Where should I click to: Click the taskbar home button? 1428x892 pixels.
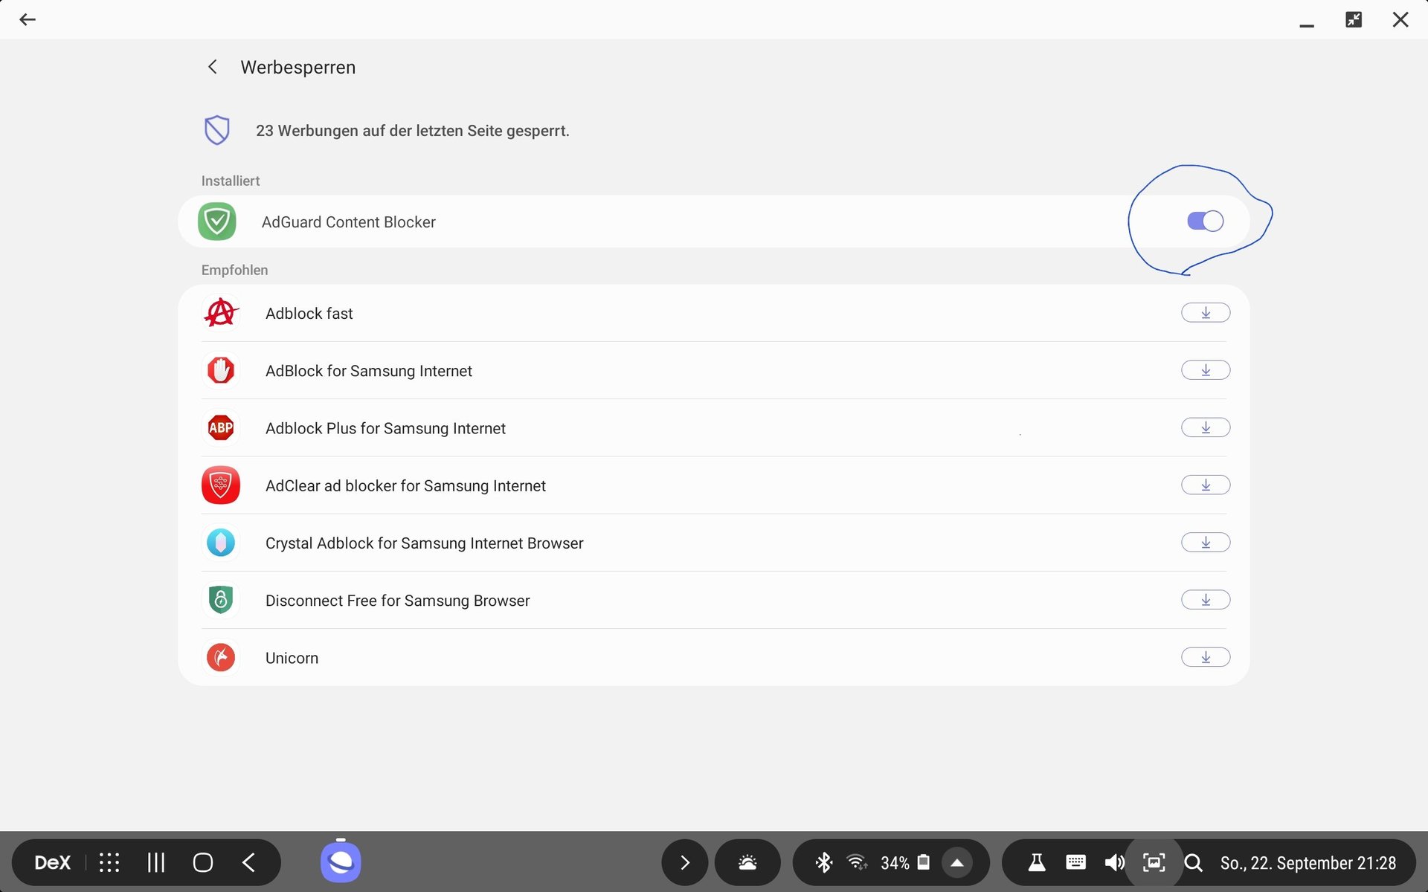(x=202, y=862)
